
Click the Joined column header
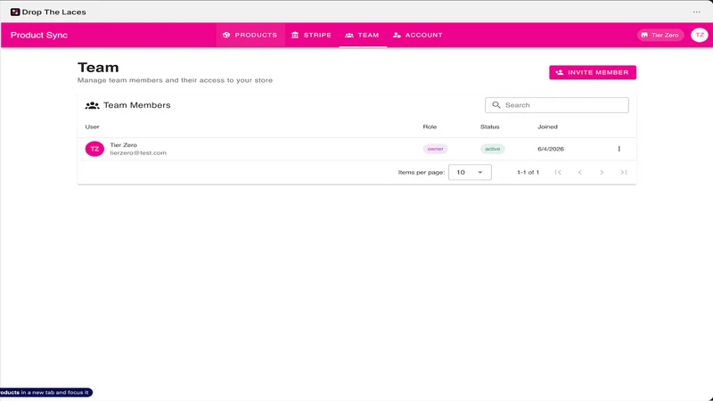click(547, 127)
